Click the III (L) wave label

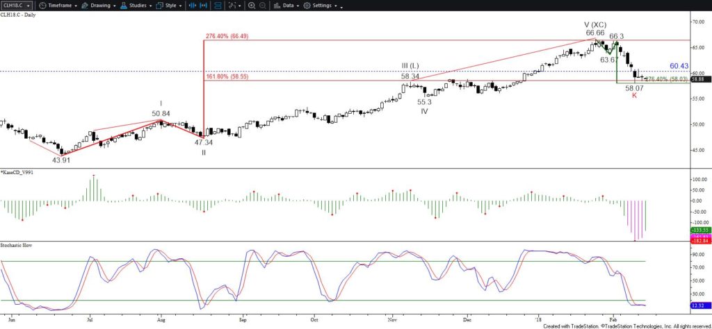click(410, 66)
